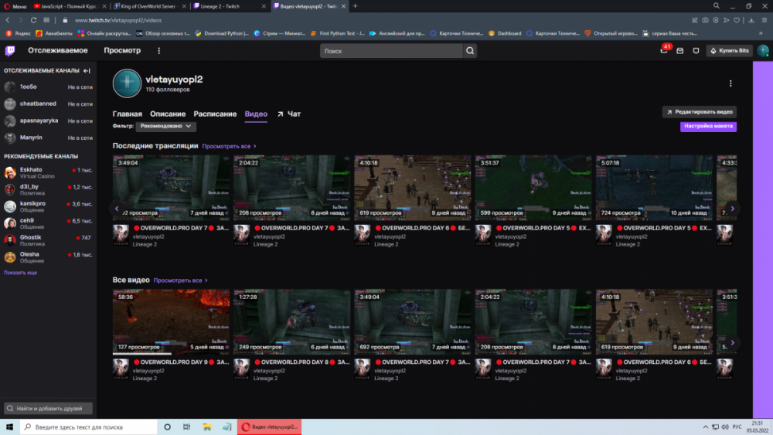
Task: Open the Рекомендовано filter dropdown
Action: 165,126
